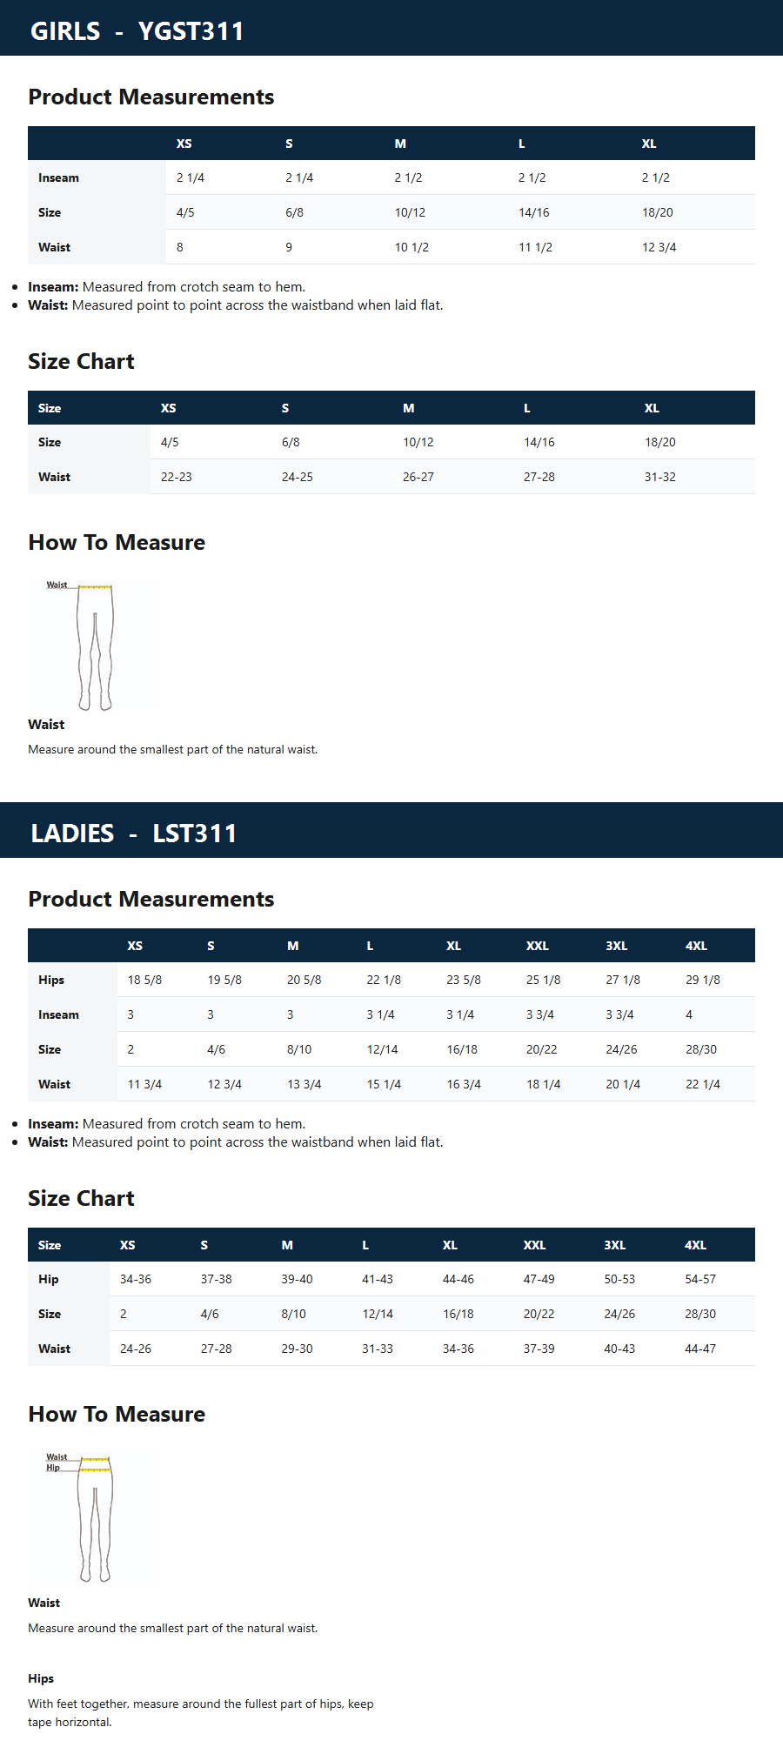Click girls size chart XL column header
Viewport: 783px width, 1754px height.
(652, 408)
